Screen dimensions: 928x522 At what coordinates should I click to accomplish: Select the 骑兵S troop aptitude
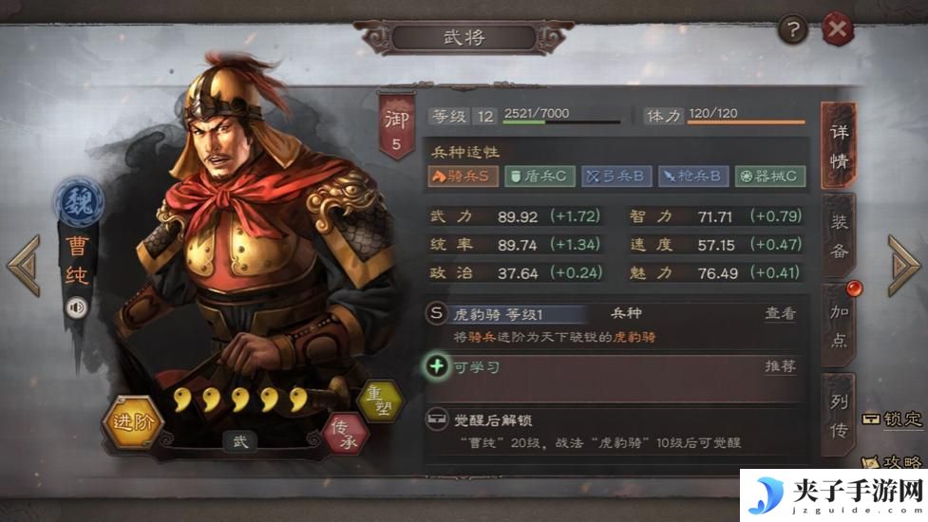463,177
